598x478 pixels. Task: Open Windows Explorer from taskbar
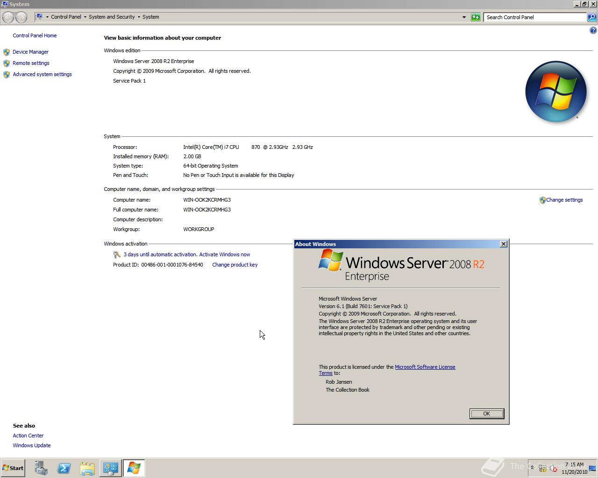pyautogui.click(x=87, y=468)
